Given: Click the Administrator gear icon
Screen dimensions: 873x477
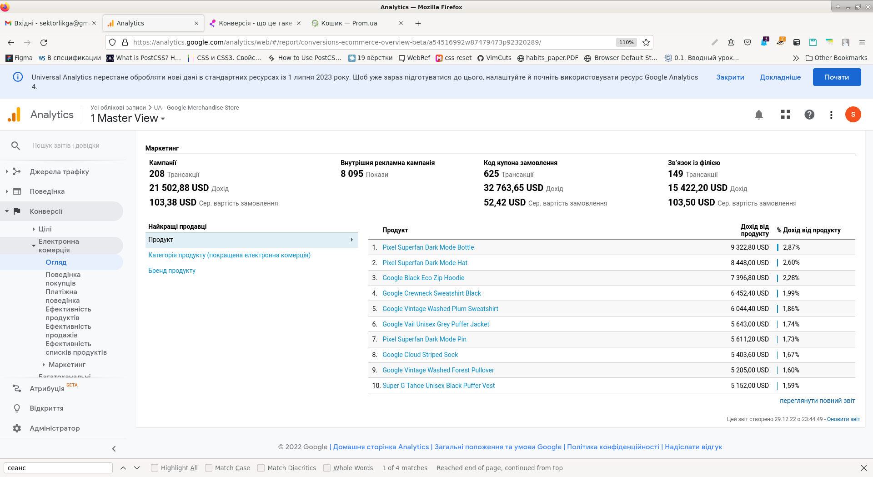Looking at the screenshot, I should tap(17, 428).
